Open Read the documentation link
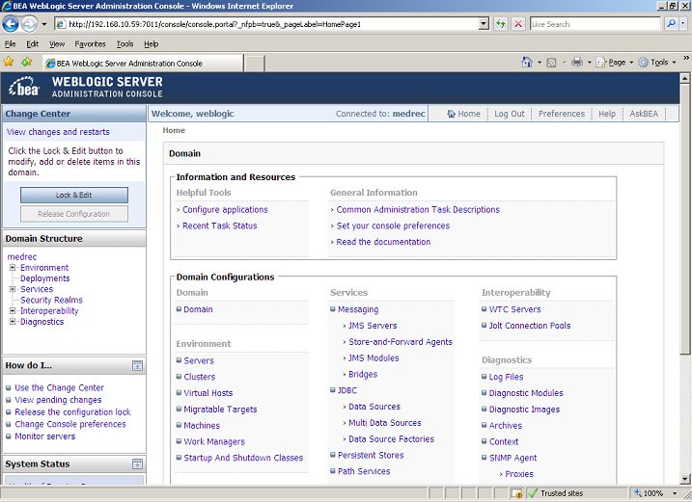The height and width of the screenshot is (502, 692). click(383, 242)
